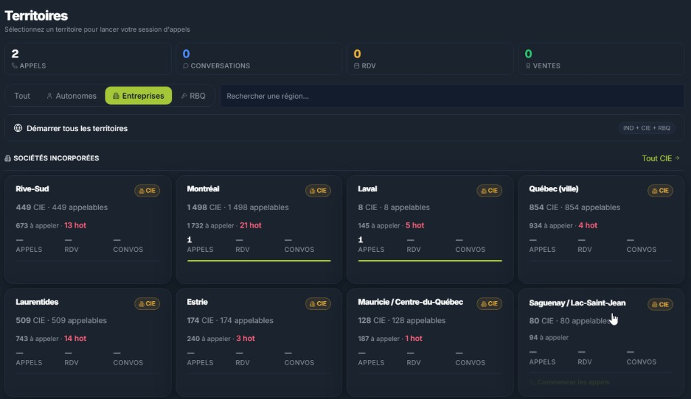Click Commencer les appels on Saguenay card
Viewport: 691px width, 399px height.
(570, 382)
